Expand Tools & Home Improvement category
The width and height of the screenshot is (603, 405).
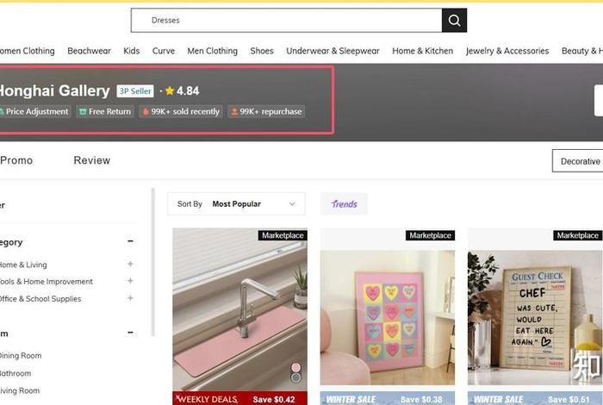(130, 281)
